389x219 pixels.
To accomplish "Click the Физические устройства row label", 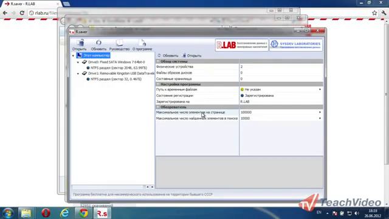I will (174, 67).
